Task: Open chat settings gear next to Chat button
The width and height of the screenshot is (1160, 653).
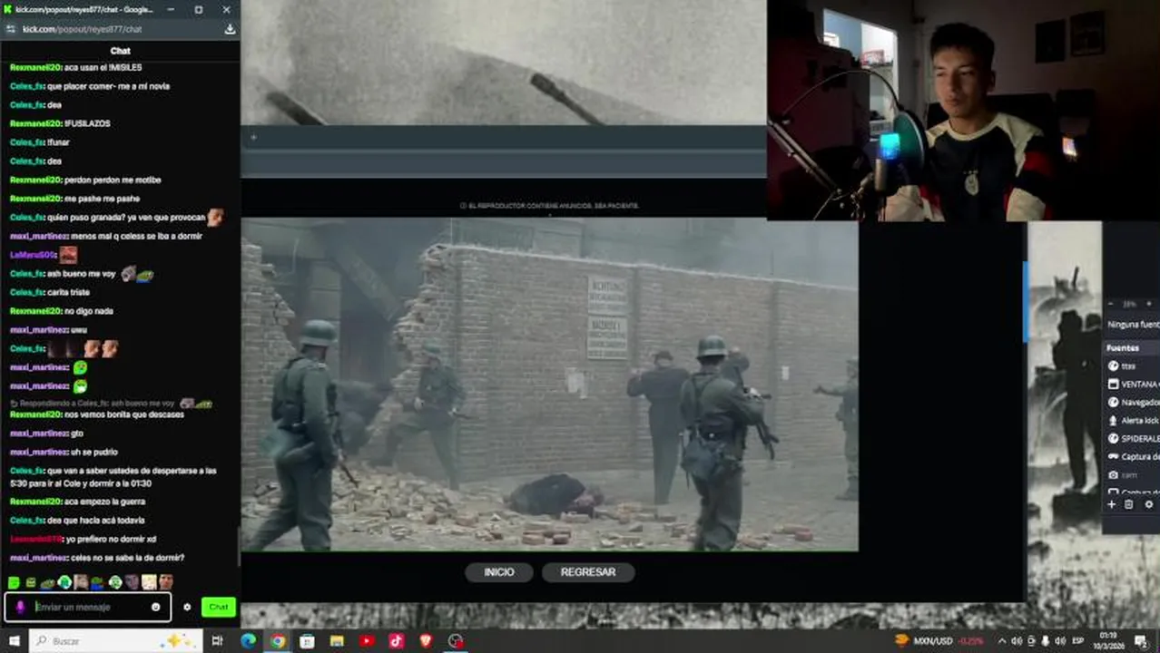Action: [187, 607]
